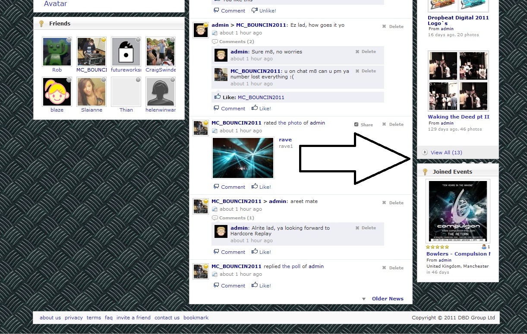Open the Avatar link
This screenshot has width=527, height=334.
[x=56, y=4]
